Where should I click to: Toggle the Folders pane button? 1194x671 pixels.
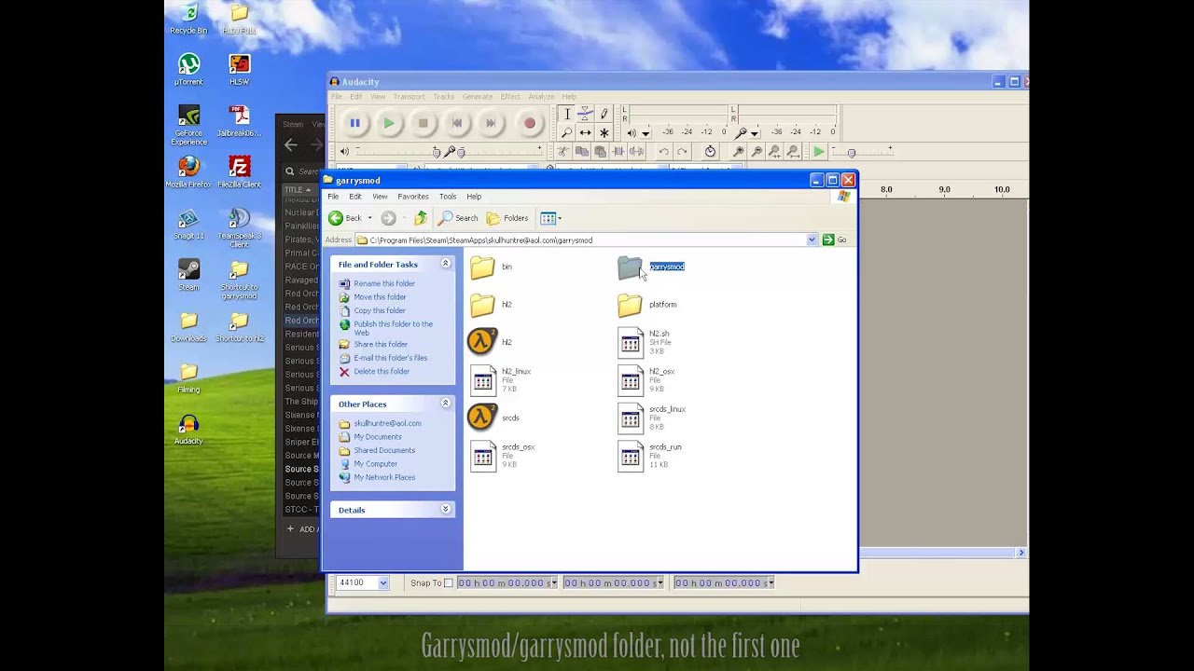(507, 218)
